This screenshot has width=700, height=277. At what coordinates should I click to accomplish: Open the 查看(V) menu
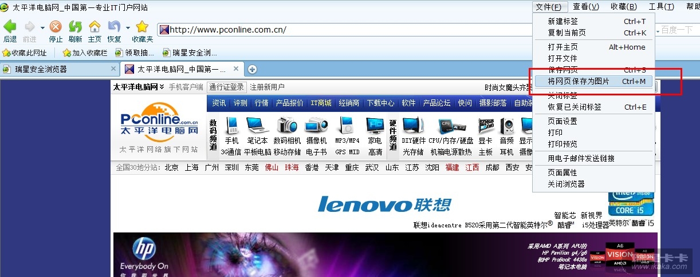[x=585, y=7]
